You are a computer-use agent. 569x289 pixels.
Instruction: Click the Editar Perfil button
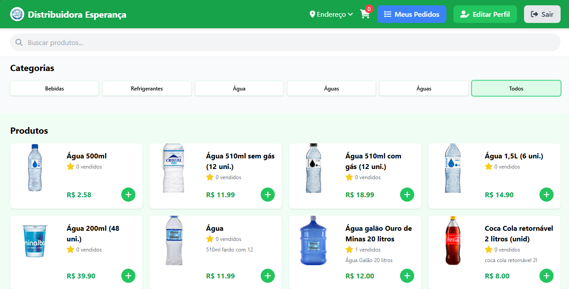pos(485,14)
